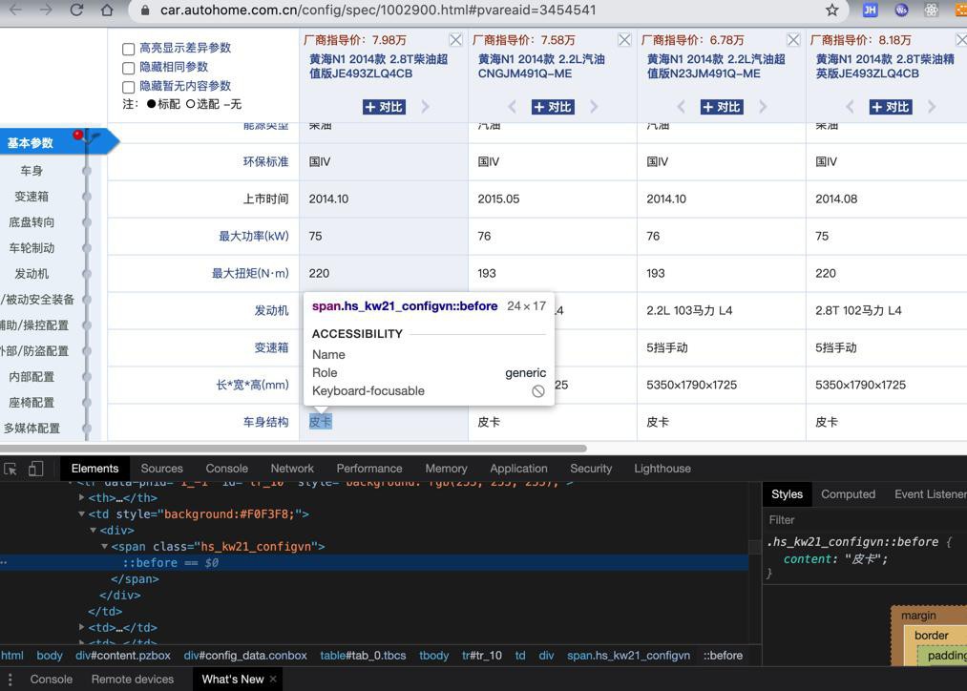The image size is (967, 691).
Task: Move the 7.98万 column right with the arrow
Action: click(426, 107)
